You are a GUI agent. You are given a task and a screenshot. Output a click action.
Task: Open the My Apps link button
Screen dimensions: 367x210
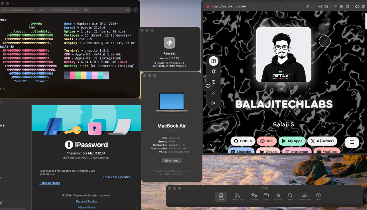(292, 141)
